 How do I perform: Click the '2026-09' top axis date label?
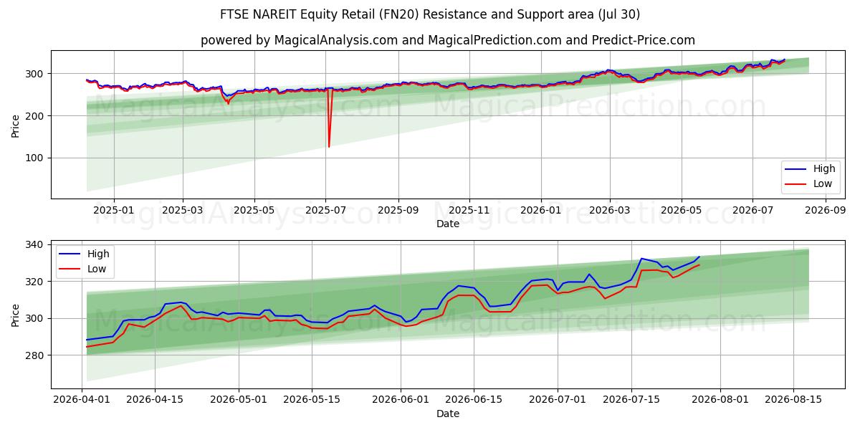tap(825, 210)
